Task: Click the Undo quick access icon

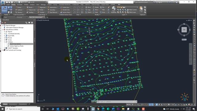Action: (x=22, y=2)
